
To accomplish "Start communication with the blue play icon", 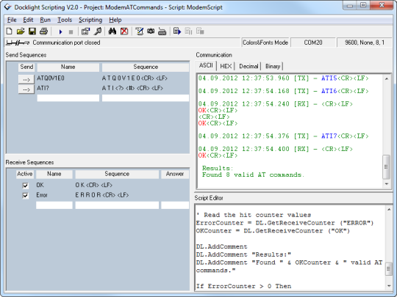I will (x=60, y=32).
